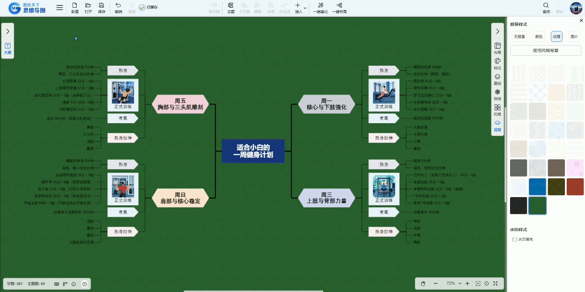The image size is (585, 292).
Task: Enable the 水印填充 checkbox
Action: [515, 239]
